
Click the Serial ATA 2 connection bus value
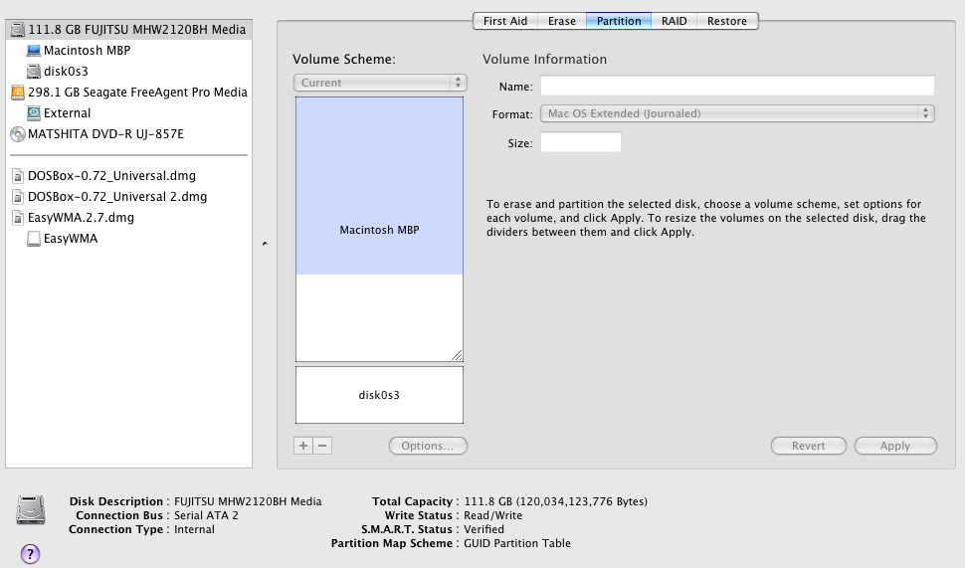[206, 515]
